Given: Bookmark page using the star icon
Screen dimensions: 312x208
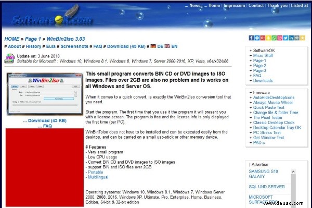Looking at the screenshot, I should 303,38.
